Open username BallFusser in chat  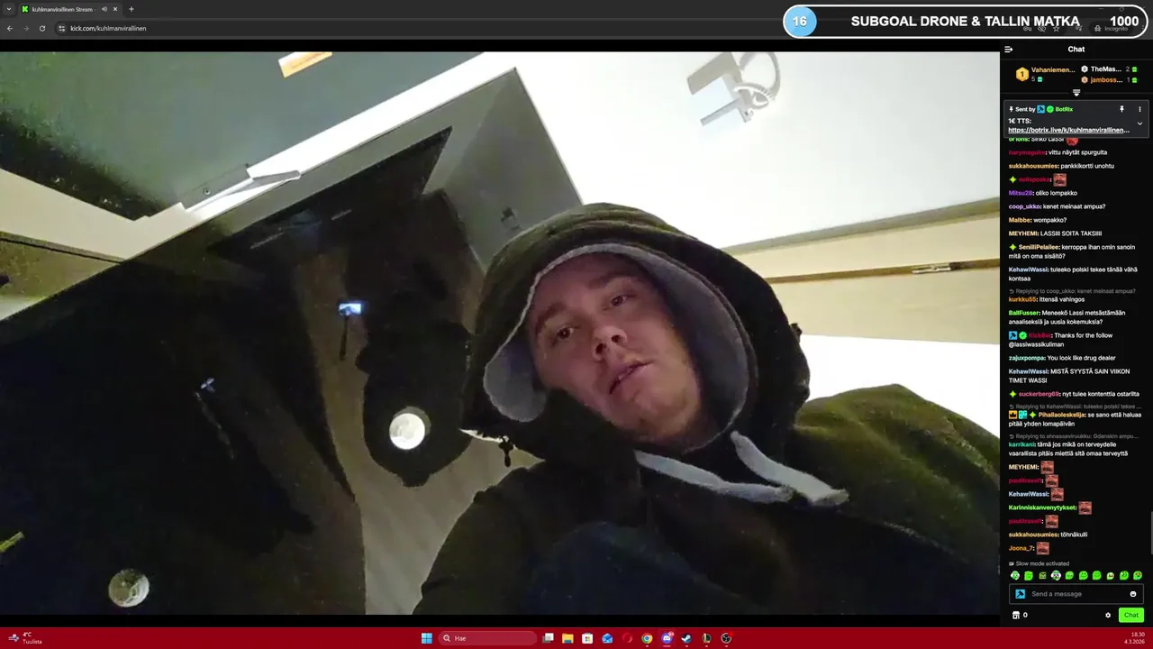[x=1023, y=313]
